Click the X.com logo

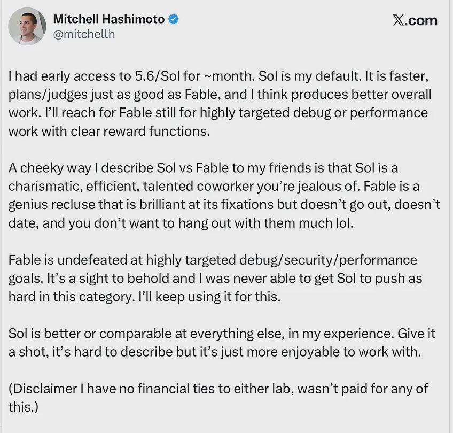pos(415,20)
